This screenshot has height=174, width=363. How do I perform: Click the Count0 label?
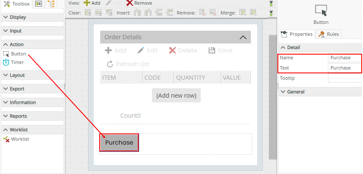pyautogui.click(x=130, y=116)
